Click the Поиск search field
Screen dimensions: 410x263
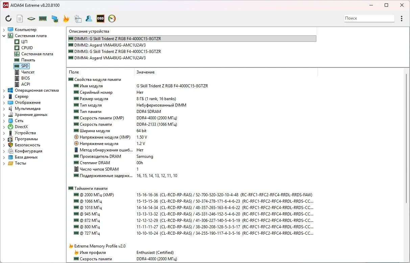pyautogui.click(x=369, y=18)
